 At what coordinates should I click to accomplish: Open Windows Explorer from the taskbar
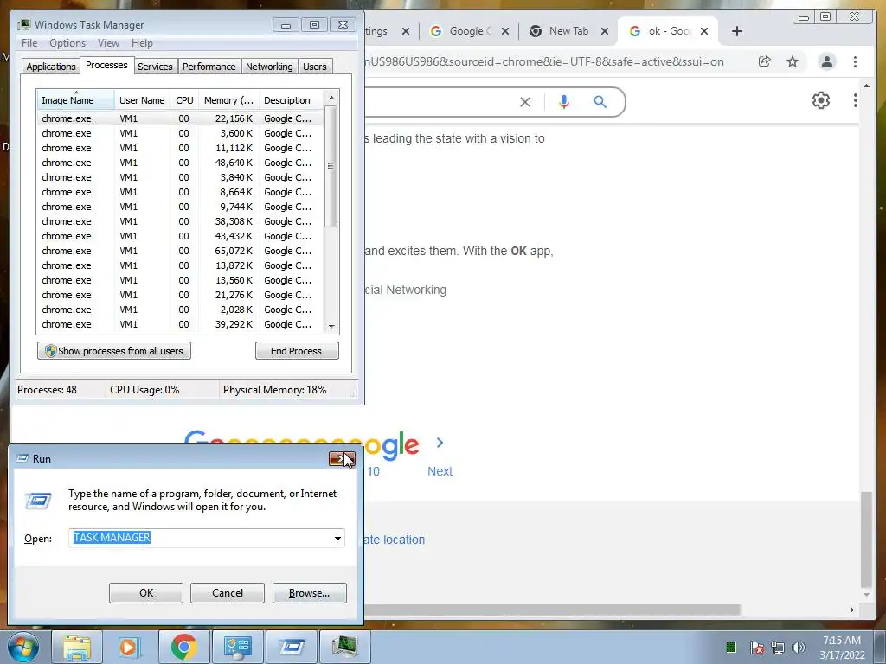click(76, 647)
